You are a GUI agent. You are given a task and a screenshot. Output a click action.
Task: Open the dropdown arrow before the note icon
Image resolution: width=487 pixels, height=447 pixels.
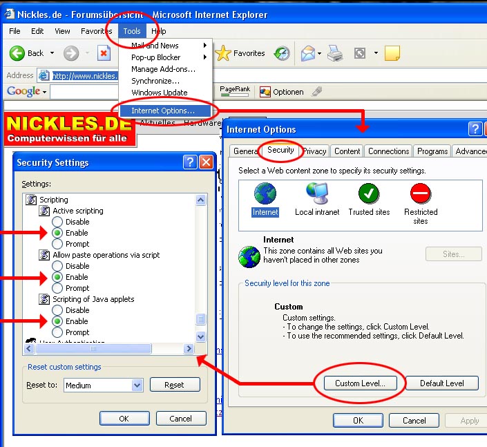(376, 53)
